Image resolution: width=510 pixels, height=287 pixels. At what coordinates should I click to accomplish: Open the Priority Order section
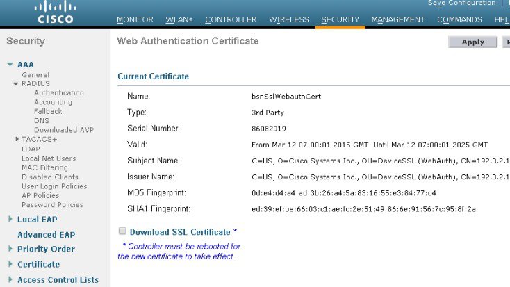click(x=46, y=249)
